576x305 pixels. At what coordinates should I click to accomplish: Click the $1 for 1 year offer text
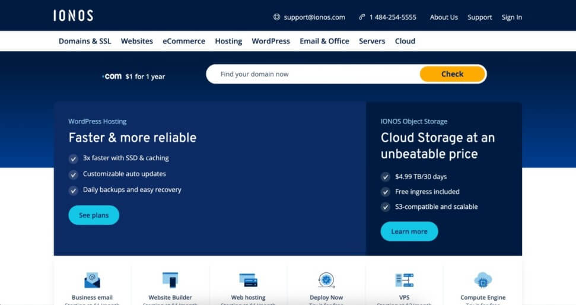pos(145,77)
